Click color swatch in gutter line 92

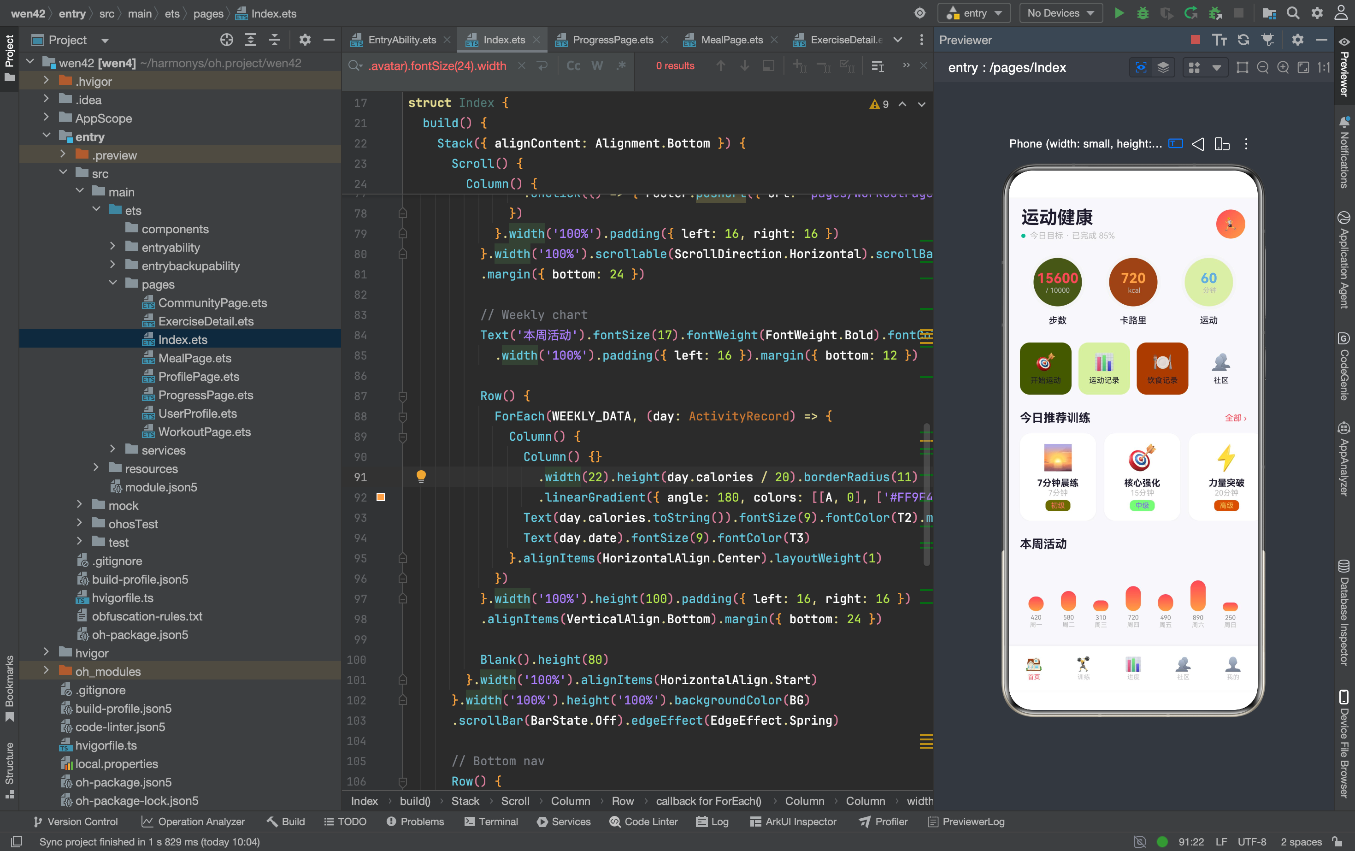pyautogui.click(x=380, y=497)
